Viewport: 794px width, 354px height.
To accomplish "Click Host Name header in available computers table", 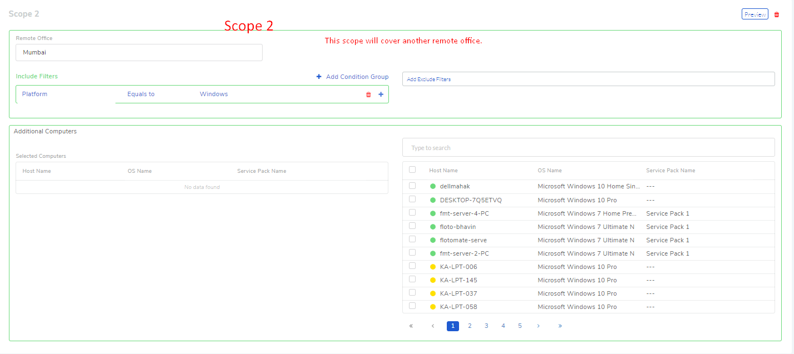I will [443, 171].
